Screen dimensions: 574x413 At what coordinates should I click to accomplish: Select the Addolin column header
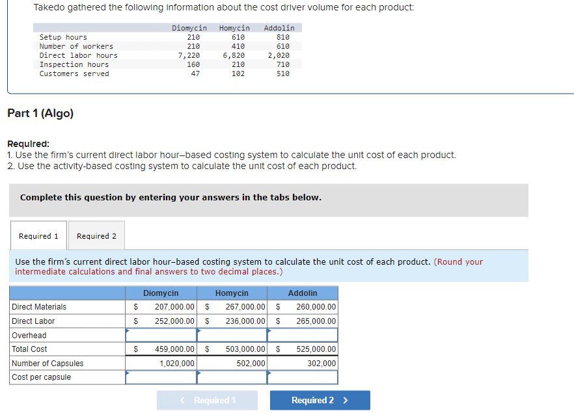303,293
